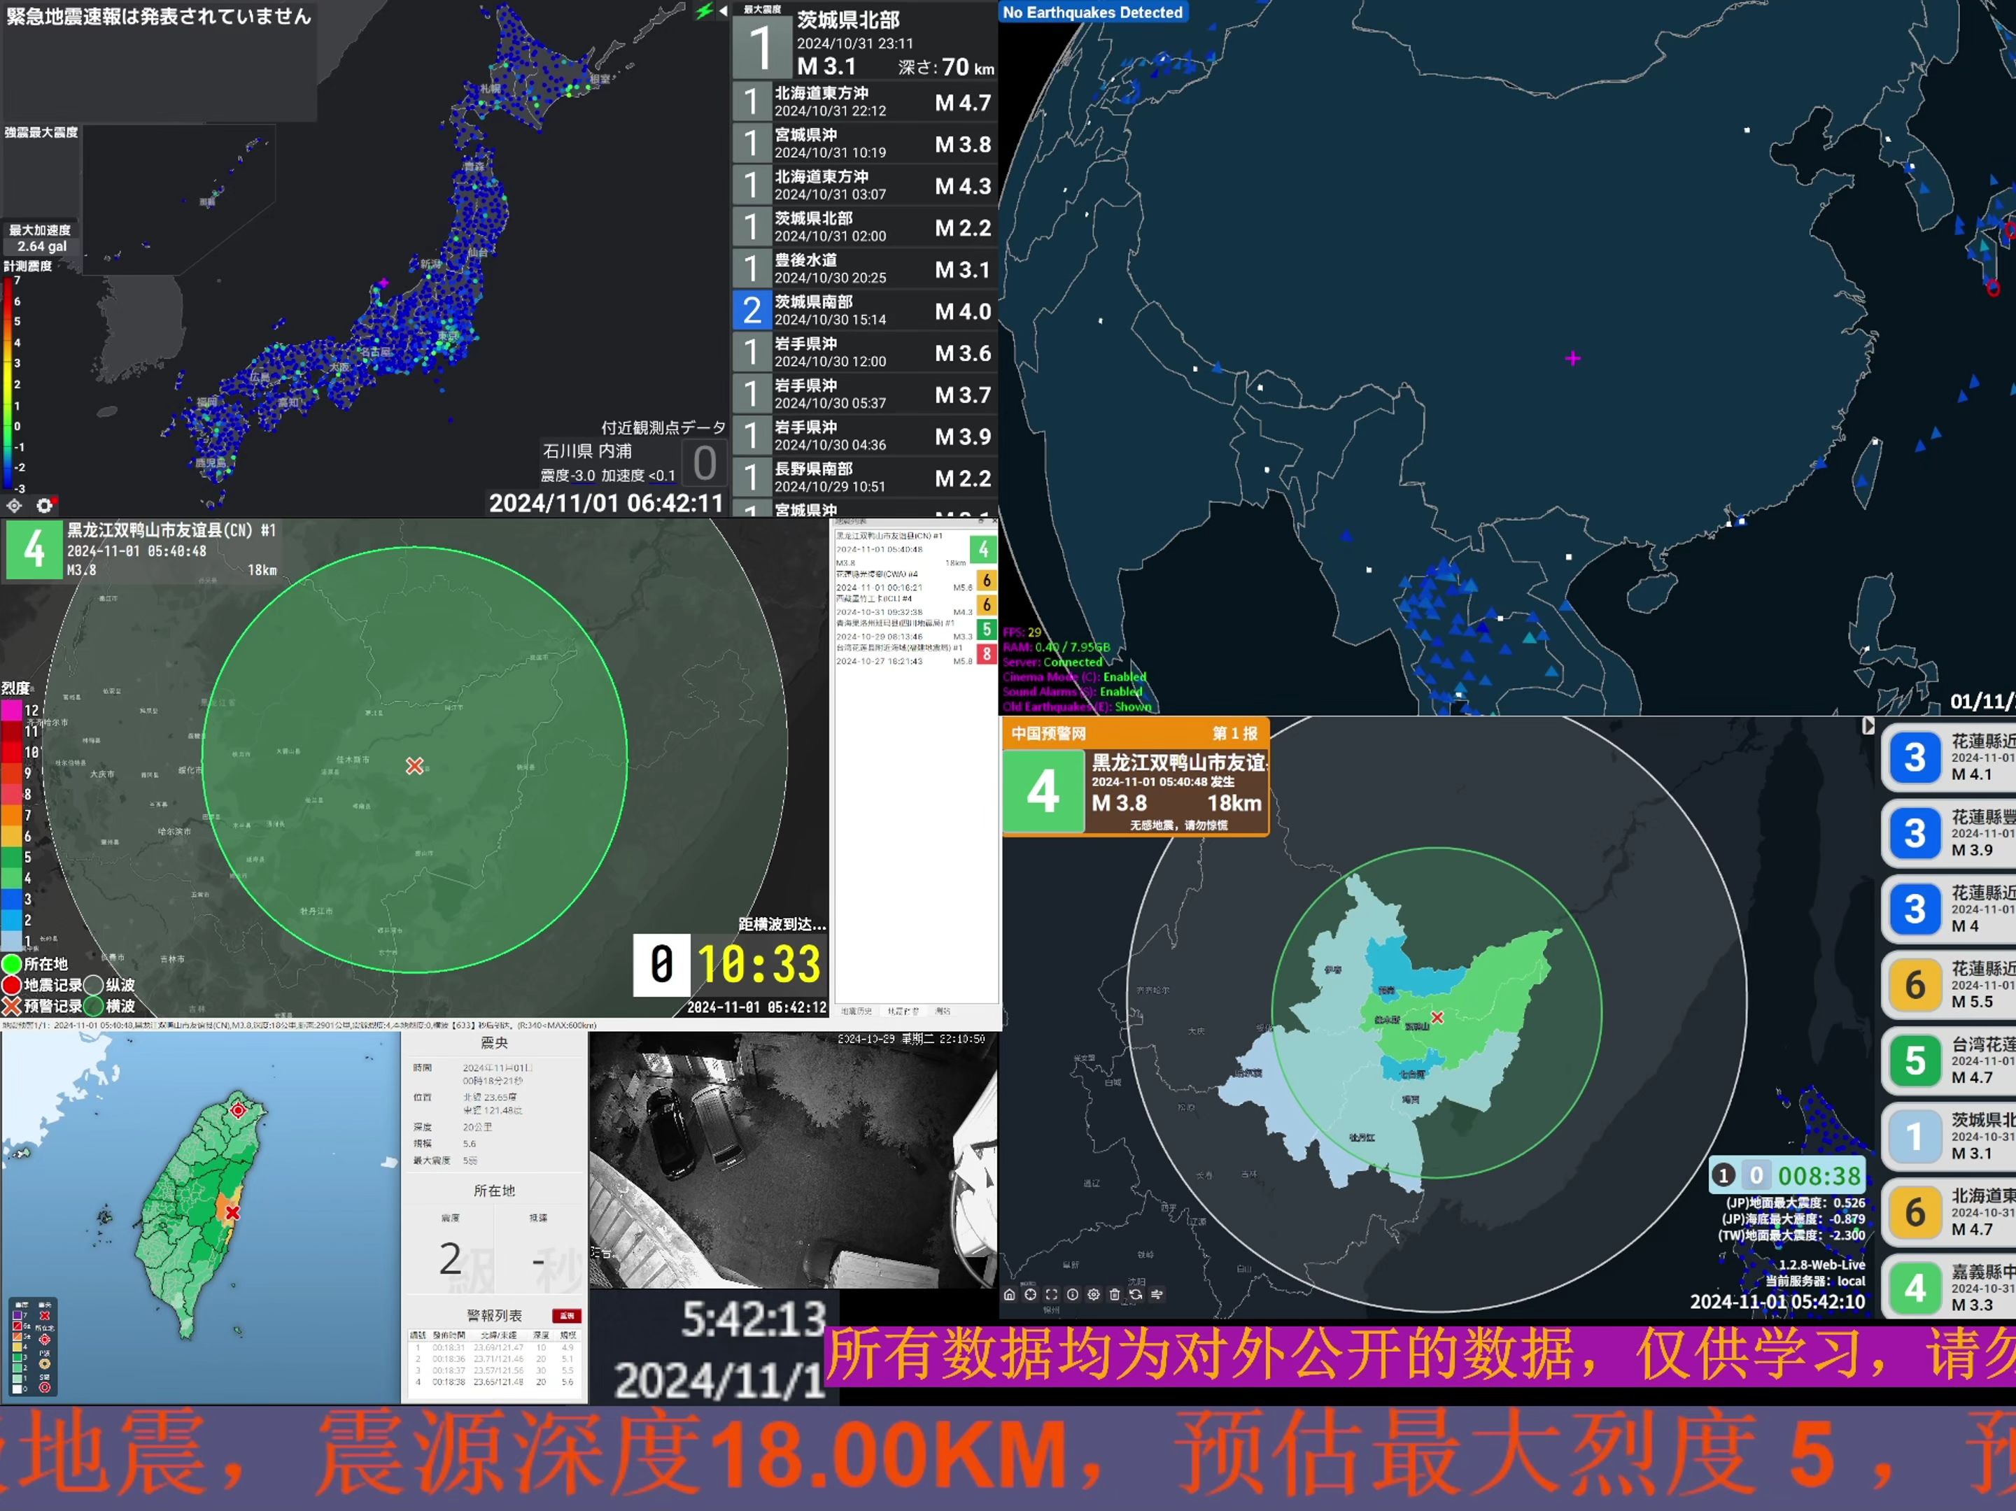Open the 北海道東 M4.7 intensity 6 card

(x=1949, y=1212)
